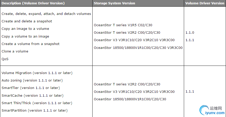Click the Volume Driver Version column header
Image resolution: width=226 pixels, height=117 pixels.
click(205, 3)
